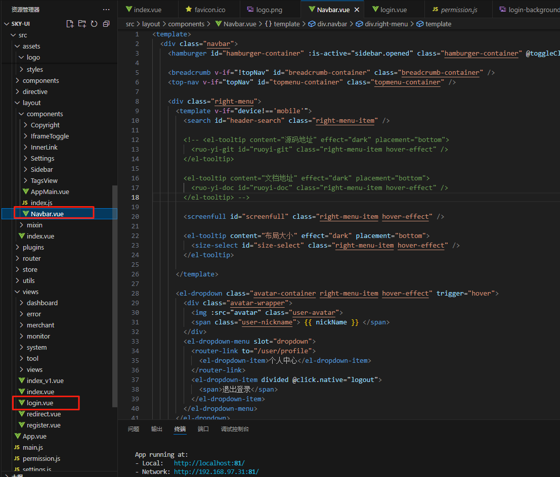Refresh the explorer with the refresh icon
Screen dimensions: 560x477
point(94,24)
